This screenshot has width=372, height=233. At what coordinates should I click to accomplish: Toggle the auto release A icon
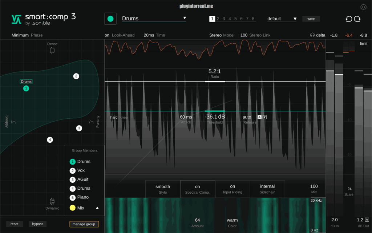(259, 117)
